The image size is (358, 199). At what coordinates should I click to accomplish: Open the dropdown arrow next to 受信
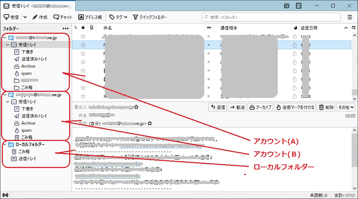tap(25, 17)
